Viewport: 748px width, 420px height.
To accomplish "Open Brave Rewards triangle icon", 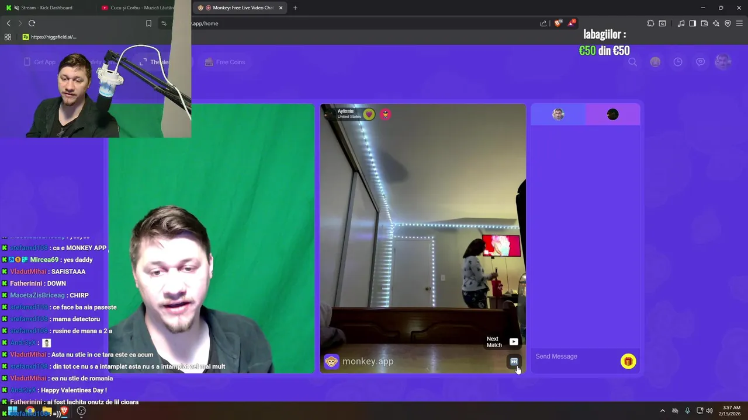I will click(572, 23).
